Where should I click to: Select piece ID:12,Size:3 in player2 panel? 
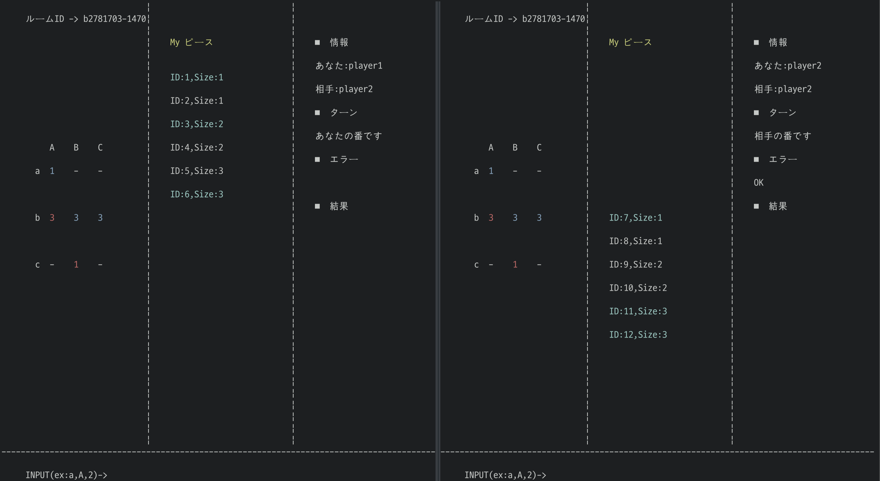638,334
